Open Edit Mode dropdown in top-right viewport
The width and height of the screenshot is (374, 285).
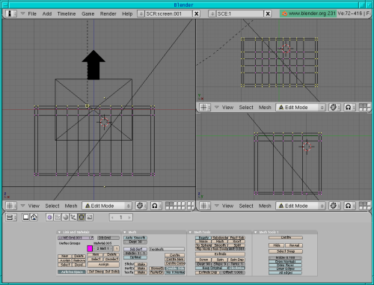(x=301, y=107)
